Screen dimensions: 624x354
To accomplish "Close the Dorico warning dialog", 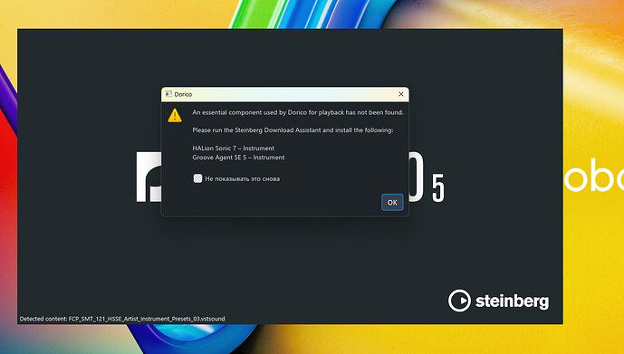I will point(400,94).
